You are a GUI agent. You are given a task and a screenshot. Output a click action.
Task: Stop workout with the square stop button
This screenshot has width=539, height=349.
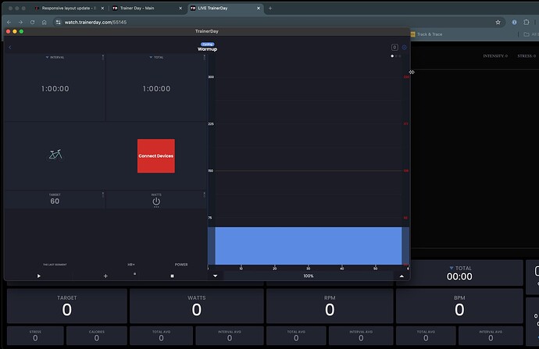point(172,276)
